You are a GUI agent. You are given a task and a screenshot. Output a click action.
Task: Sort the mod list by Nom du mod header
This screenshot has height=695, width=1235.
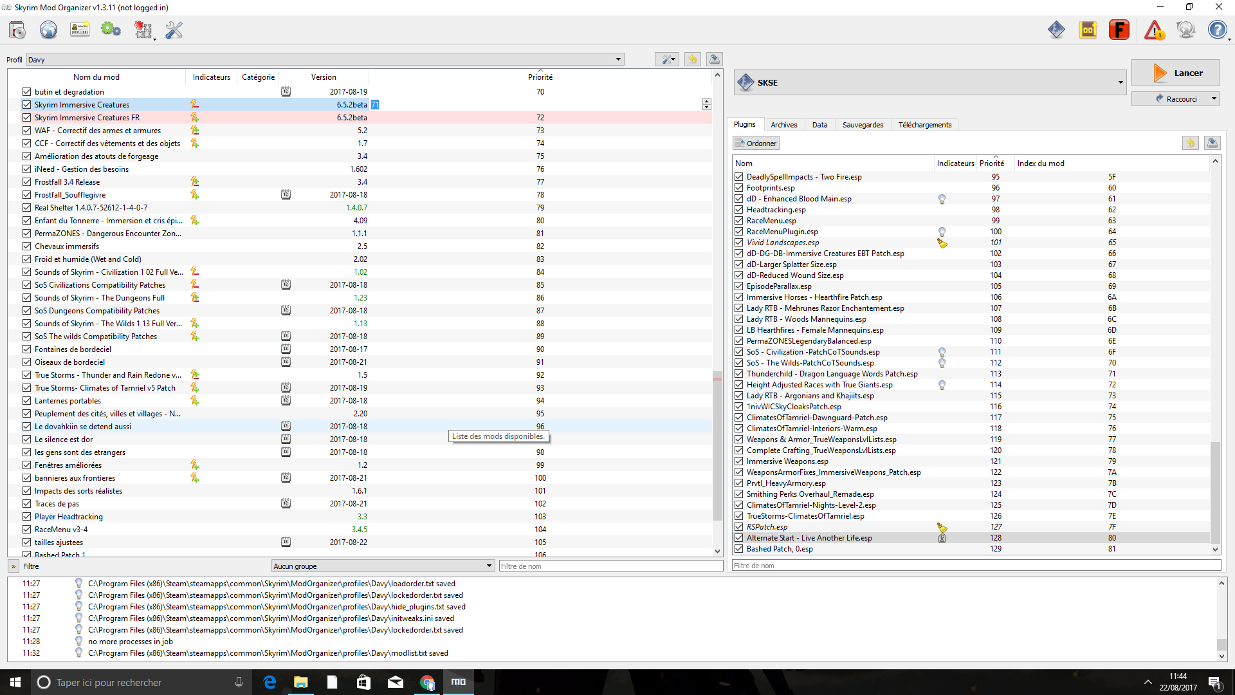[96, 77]
